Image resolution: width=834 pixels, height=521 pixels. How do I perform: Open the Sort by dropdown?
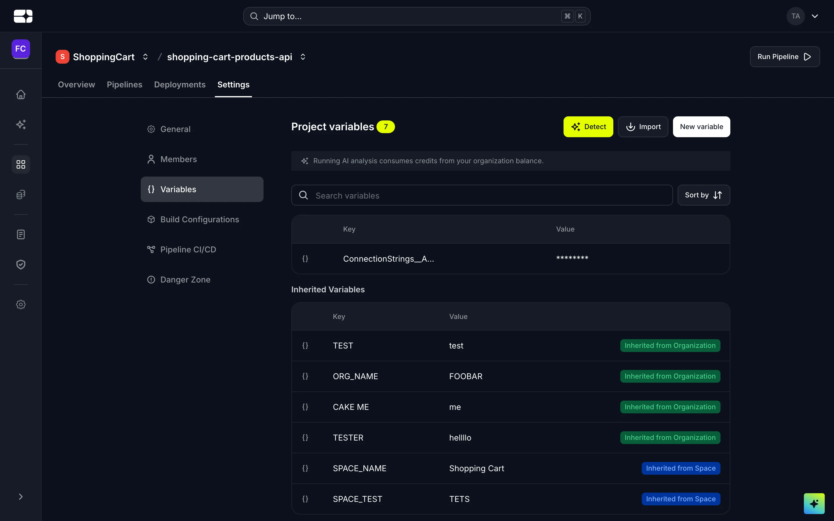pos(704,195)
